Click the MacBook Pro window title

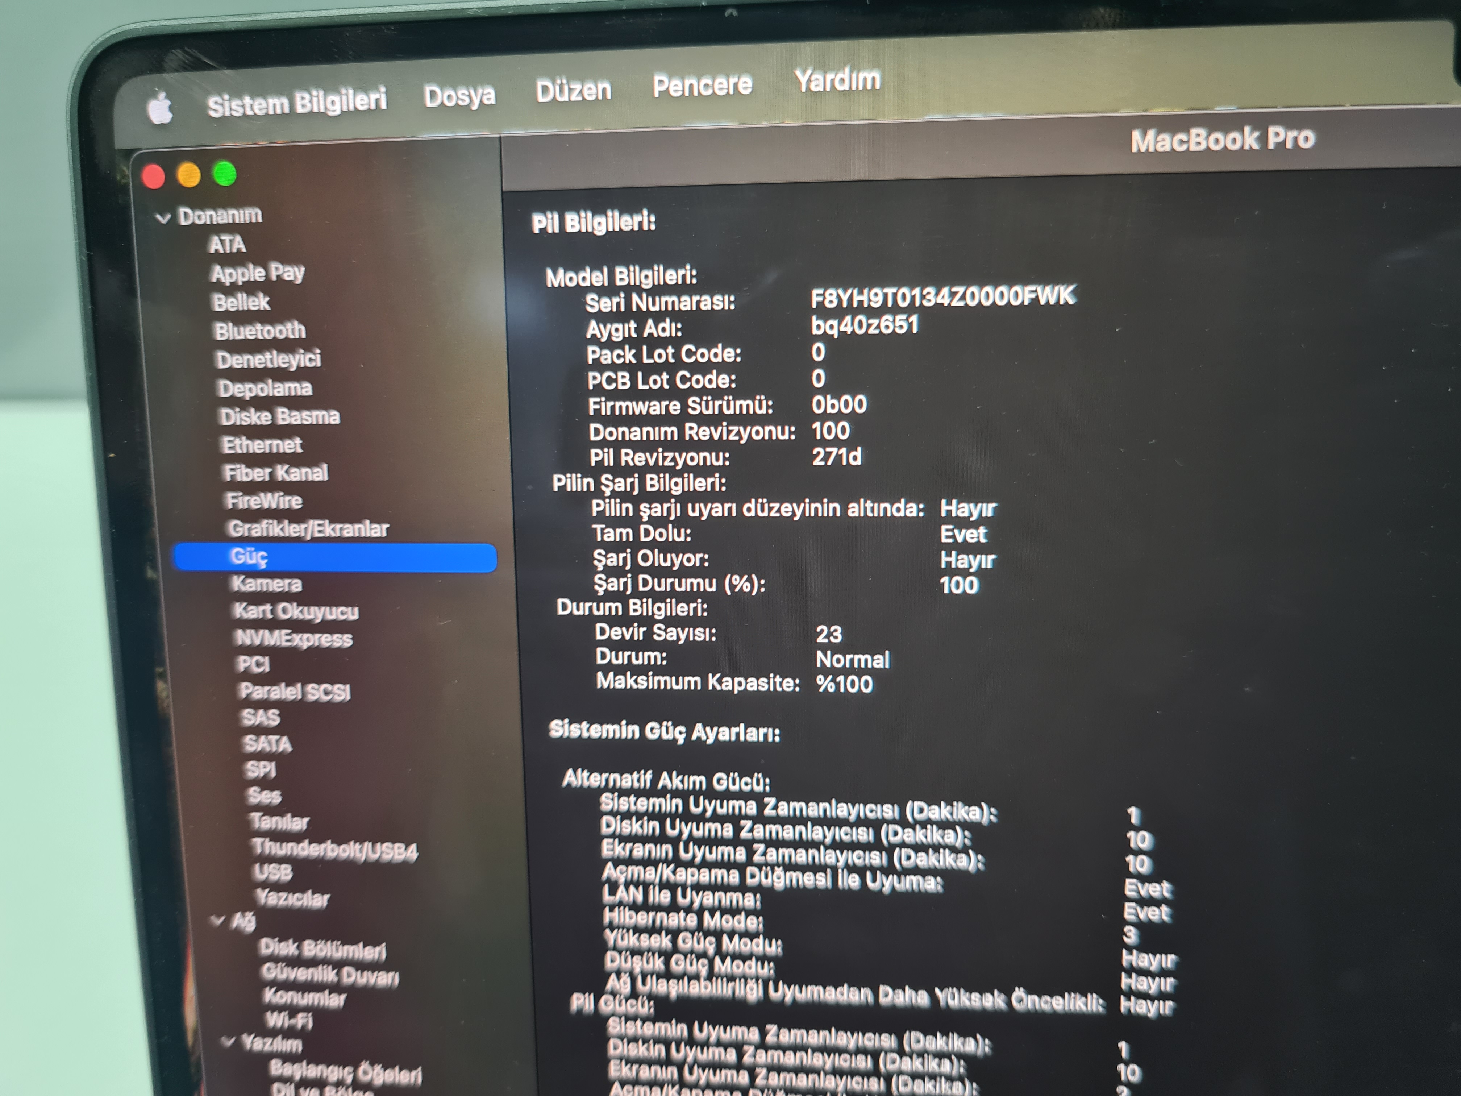(1223, 140)
